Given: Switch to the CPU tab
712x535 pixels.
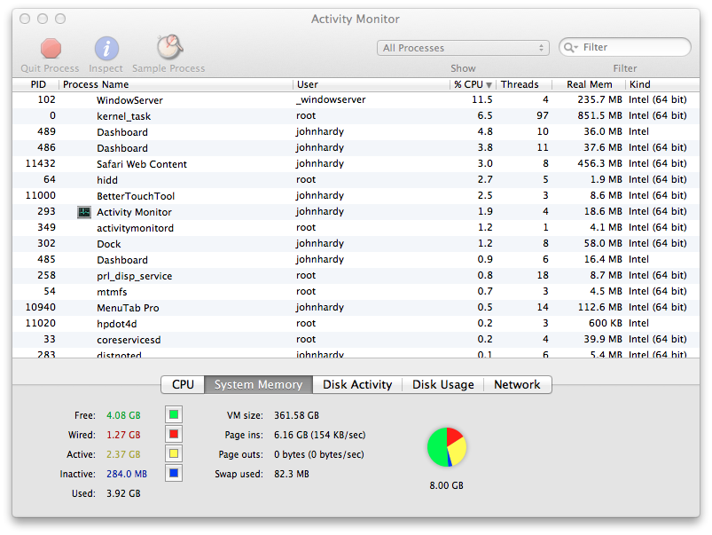Looking at the screenshot, I should tap(183, 384).
